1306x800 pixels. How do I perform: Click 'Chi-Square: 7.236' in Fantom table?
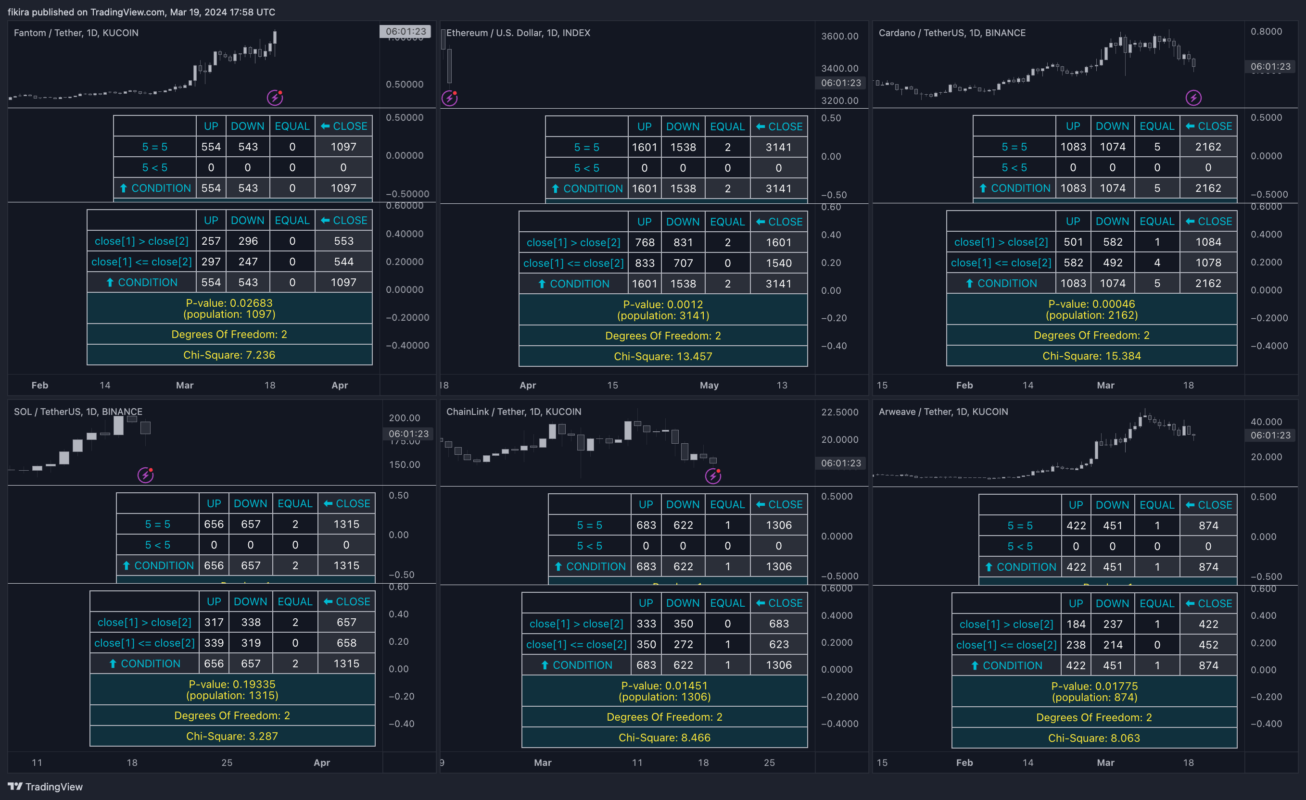coord(229,355)
